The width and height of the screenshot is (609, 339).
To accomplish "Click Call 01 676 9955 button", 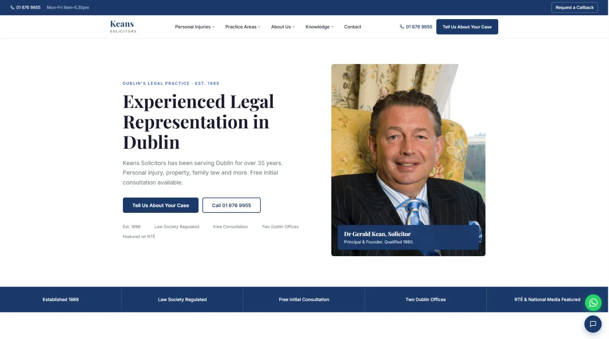I will [x=231, y=205].
